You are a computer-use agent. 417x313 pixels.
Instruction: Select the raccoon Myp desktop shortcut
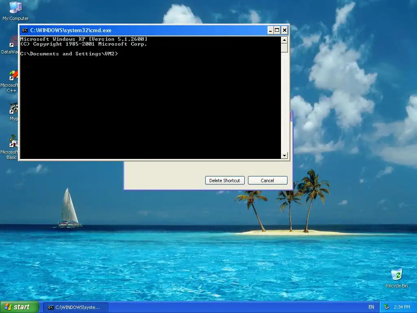tap(13, 112)
